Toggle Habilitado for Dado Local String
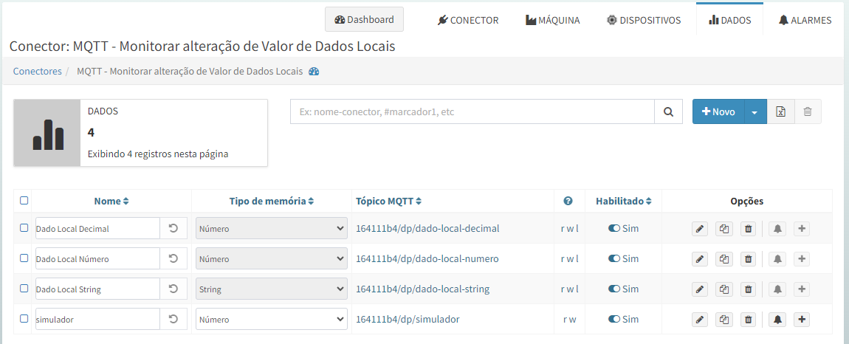Image resolution: width=849 pixels, height=344 pixels. [614, 289]
